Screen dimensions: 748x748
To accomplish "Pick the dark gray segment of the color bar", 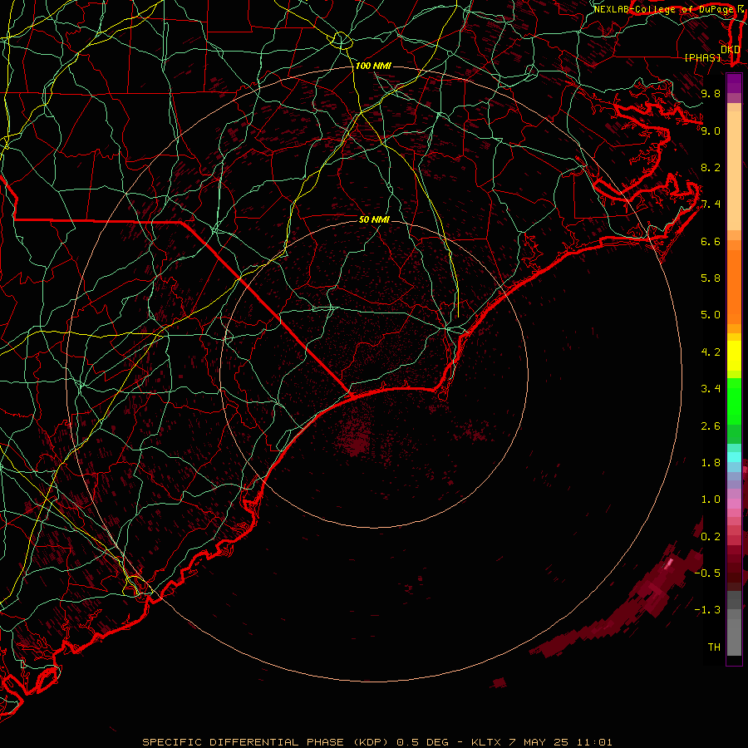I will click(734, 599).
